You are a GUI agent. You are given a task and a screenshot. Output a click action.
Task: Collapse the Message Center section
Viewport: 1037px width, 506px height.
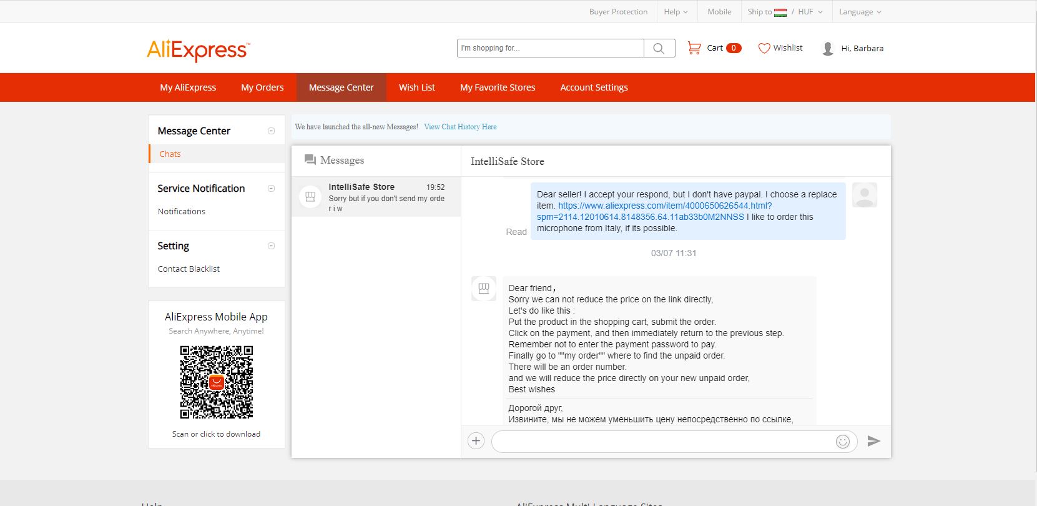click(x=271, y=131)
